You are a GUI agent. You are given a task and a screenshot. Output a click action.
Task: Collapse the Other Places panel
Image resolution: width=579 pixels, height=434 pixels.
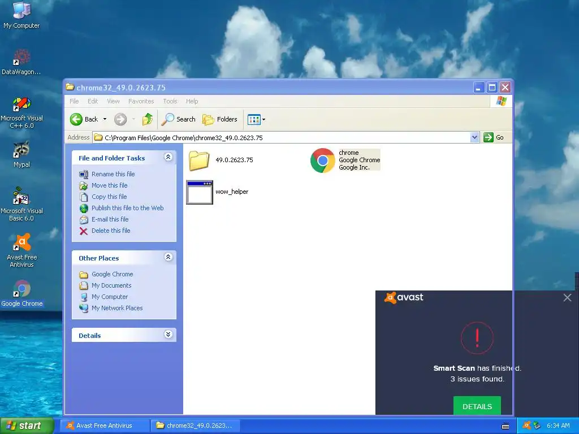click(x=168, y=257)
